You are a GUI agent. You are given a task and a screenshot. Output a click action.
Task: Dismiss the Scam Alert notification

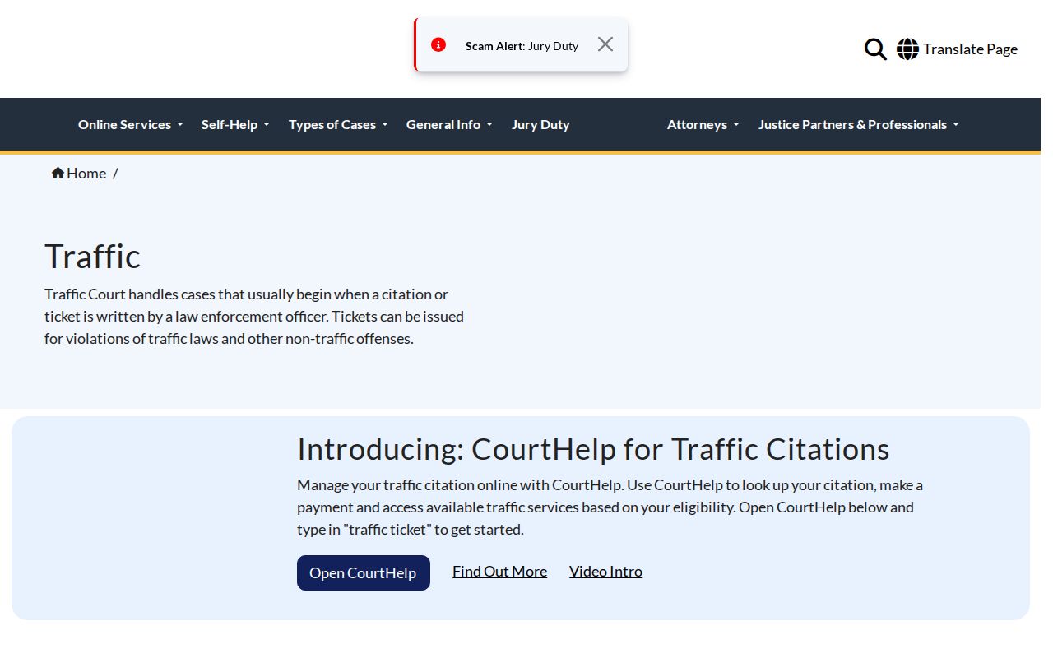pyautogui.click(x=605, y=44)
